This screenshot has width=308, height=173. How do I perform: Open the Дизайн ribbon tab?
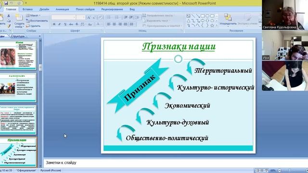(44, 9)
